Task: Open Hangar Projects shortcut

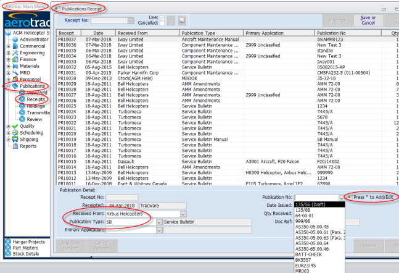Action: [8, 241]
